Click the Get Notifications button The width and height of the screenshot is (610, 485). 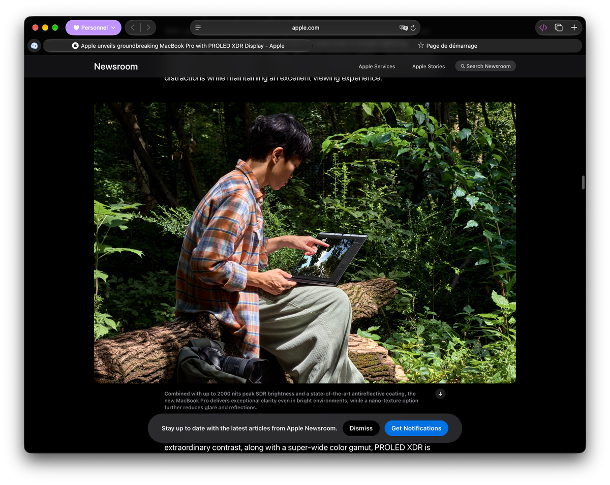416,428
